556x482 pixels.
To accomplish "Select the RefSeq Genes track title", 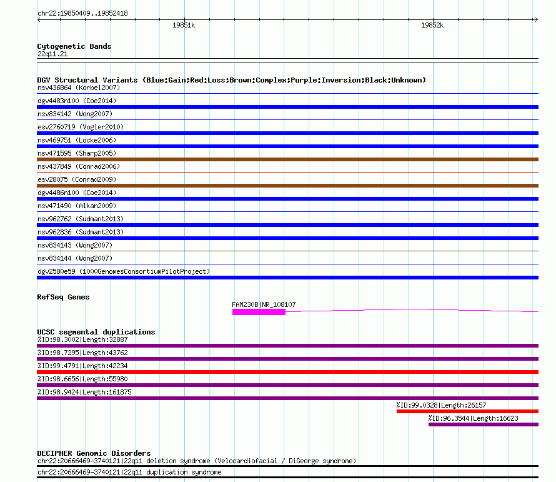I will coord(63,297).
